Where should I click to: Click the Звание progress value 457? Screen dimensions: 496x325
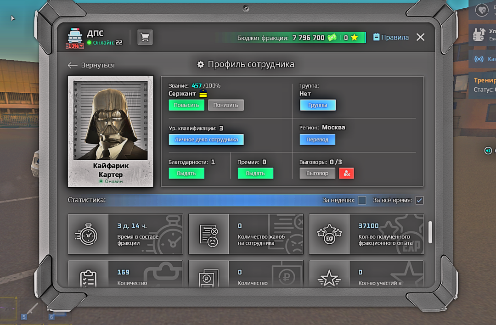(x=197, y=86)
